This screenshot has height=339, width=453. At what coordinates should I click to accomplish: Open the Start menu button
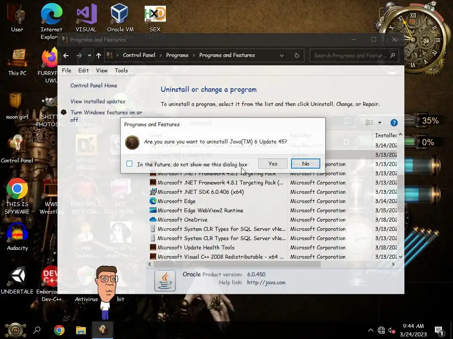click(15, 330)
